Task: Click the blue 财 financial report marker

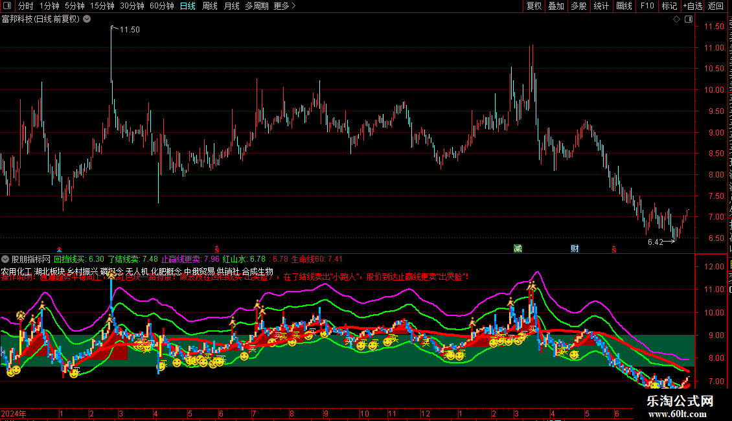Action: tap(575, 248)
